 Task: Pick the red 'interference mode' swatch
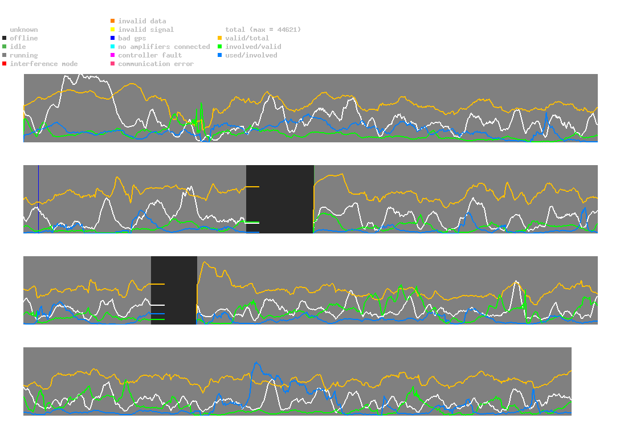point(5,64)
